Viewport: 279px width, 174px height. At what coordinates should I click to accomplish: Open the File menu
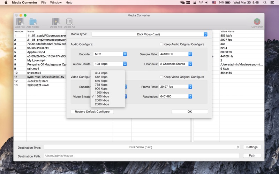(44, 2)
